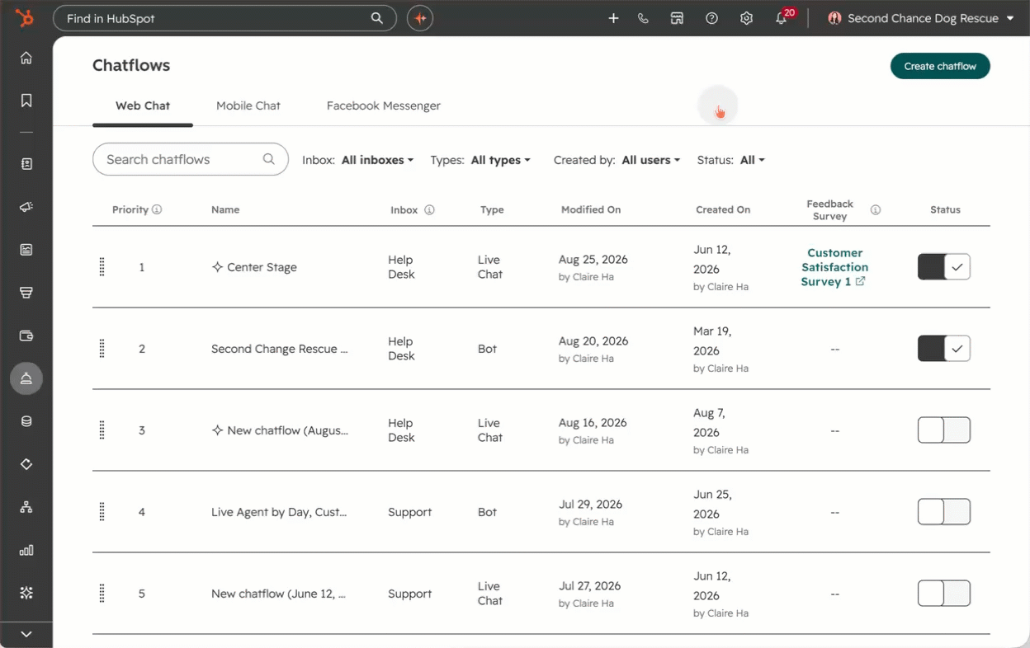
Task: Open the Breeze assistant star button
Action: coord(420,18)
